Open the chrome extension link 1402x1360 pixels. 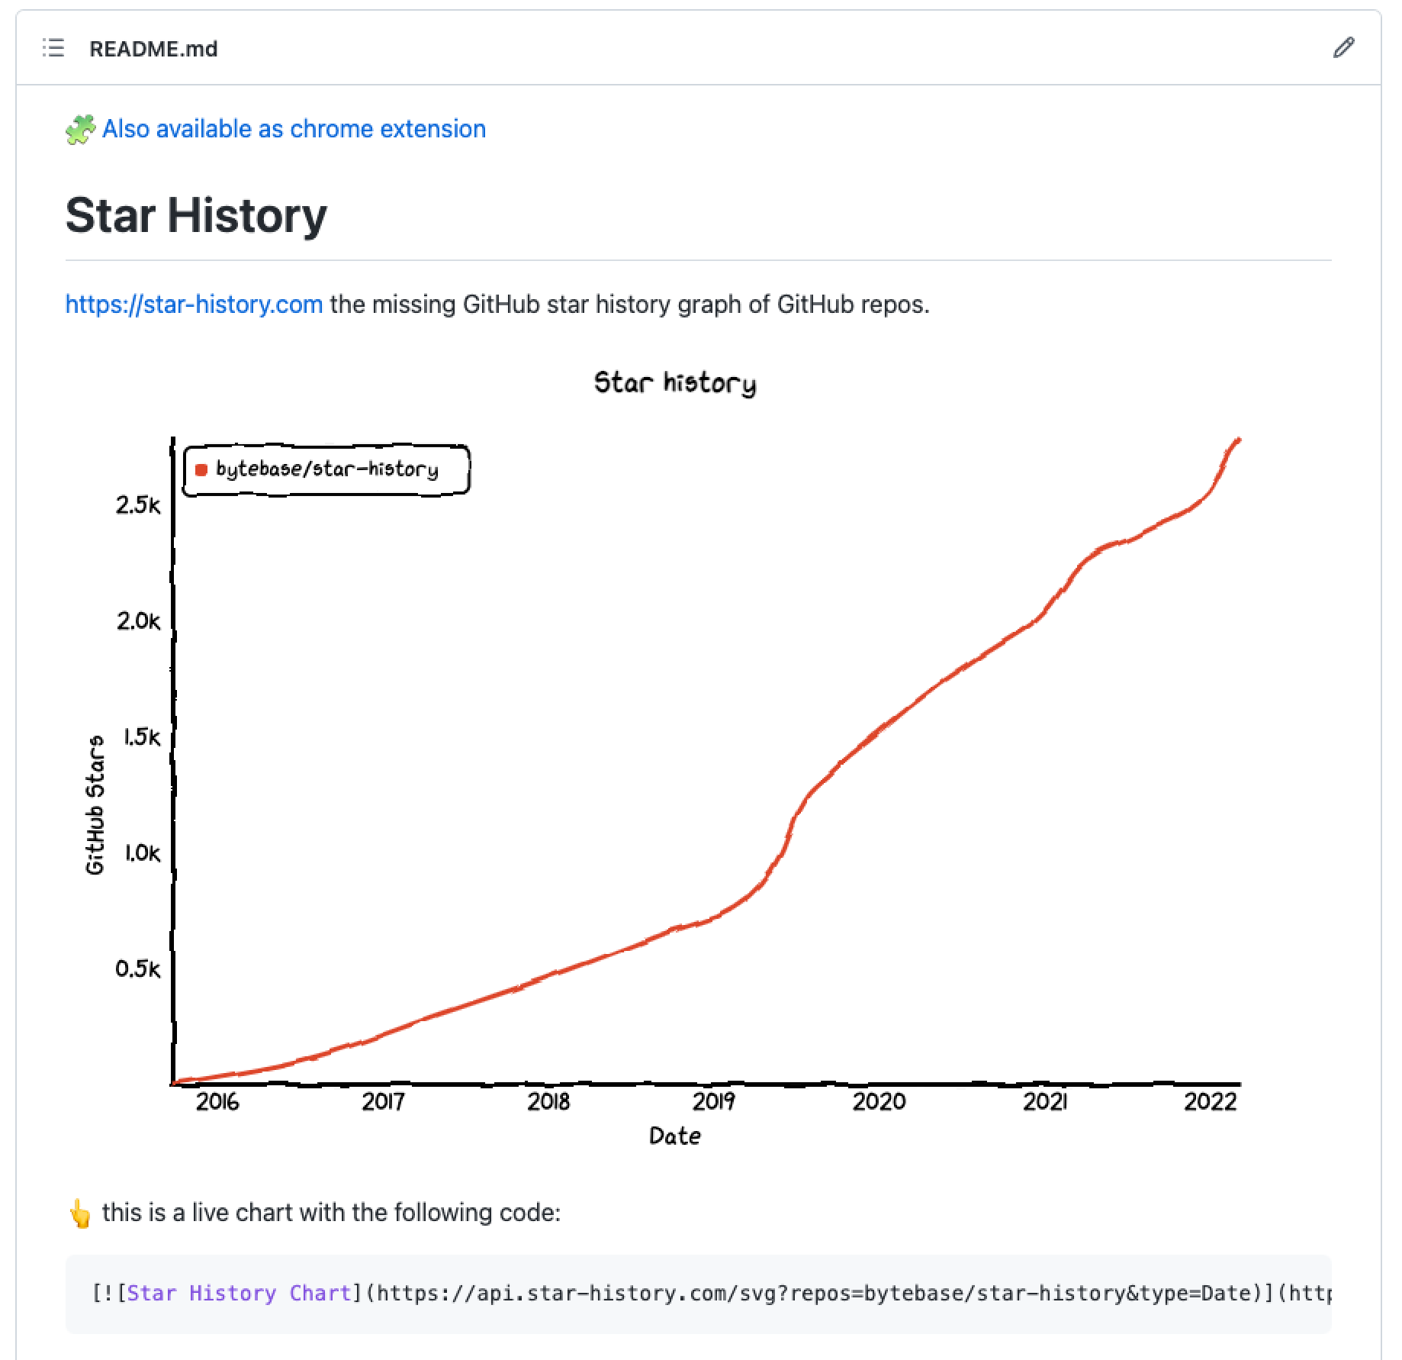pos(293,128)
